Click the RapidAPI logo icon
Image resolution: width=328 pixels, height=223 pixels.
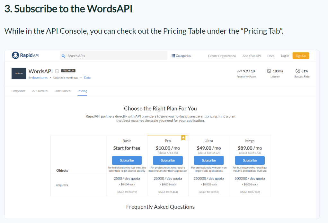[15, 55]
